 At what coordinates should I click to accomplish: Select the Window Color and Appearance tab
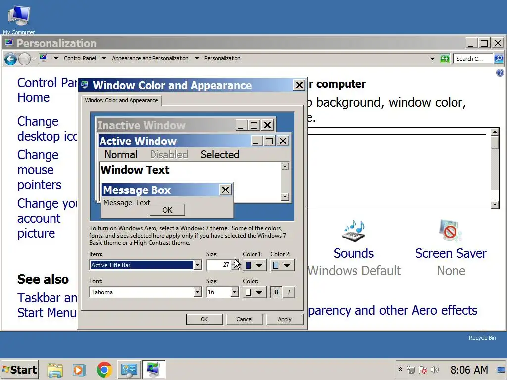pos(122,100)
